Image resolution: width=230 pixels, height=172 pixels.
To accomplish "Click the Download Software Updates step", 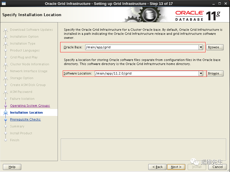I will click(x=31, y=30).
